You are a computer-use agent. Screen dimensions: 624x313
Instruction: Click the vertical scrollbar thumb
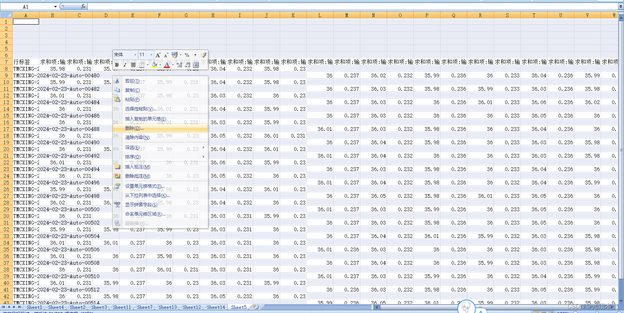click(621, 150)
